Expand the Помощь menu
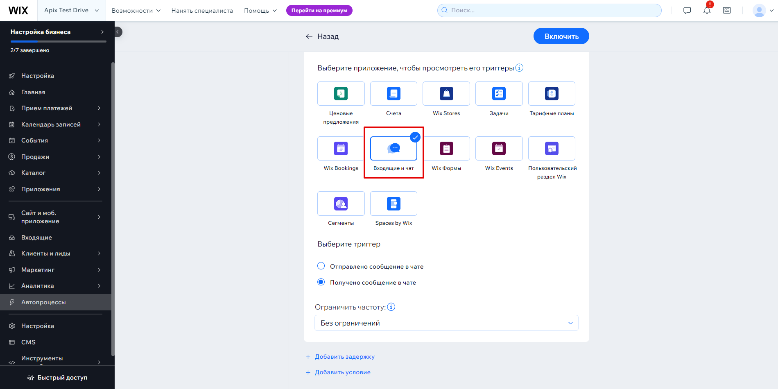This screenshot has height=389, width=778. [x=260, y=11]
